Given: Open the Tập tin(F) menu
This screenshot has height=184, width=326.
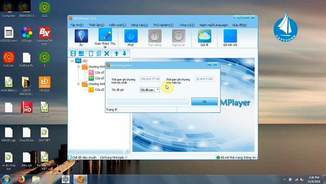Looking at the screenshot, I should point(77,25).
